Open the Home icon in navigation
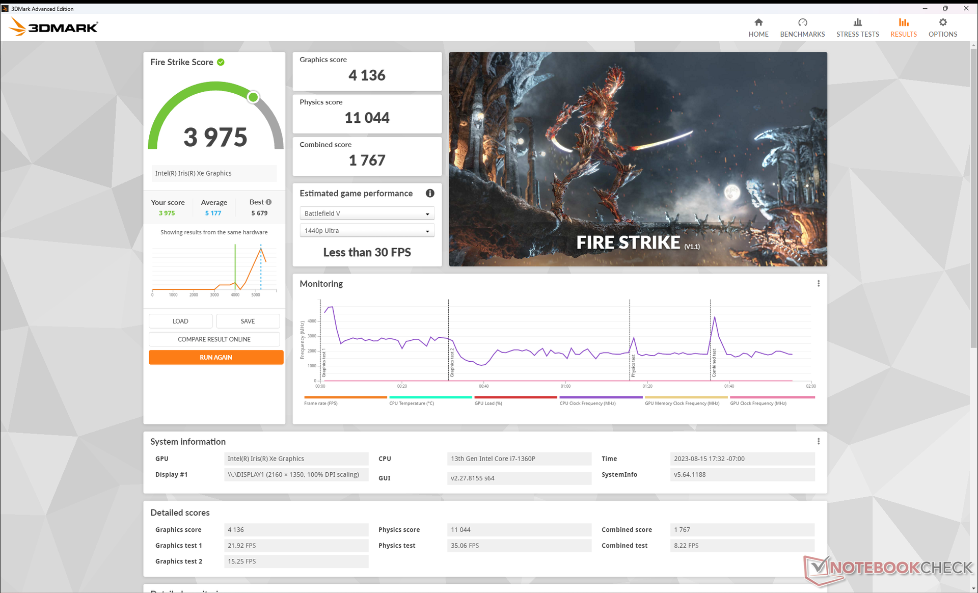Image resolution: width=978 pixels, height=593 pixels. pos(758,22)
